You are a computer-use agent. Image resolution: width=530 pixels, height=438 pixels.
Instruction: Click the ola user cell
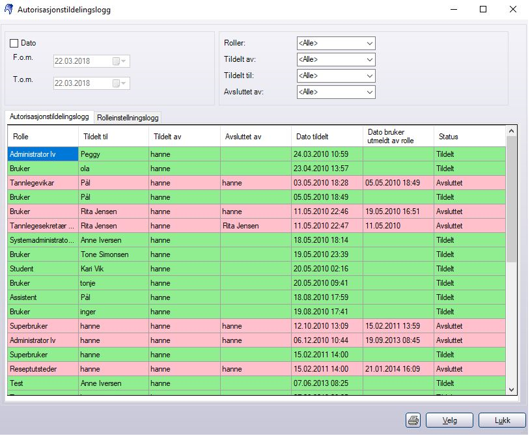tap(113, 169)
